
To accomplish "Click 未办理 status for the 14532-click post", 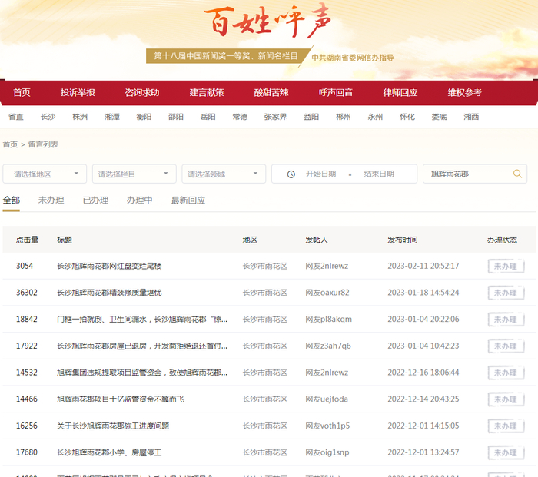I will [506, 373].
